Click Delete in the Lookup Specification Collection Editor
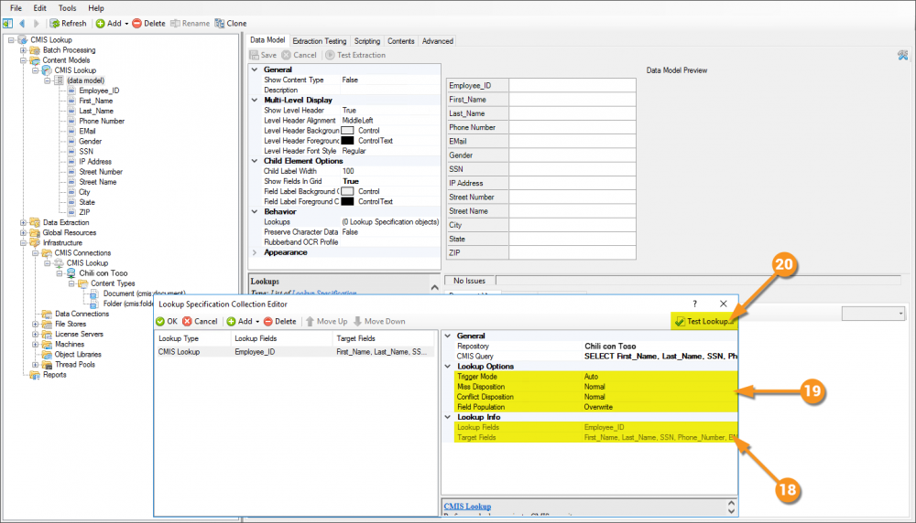 pyautogui.click(x=279, y=321)
